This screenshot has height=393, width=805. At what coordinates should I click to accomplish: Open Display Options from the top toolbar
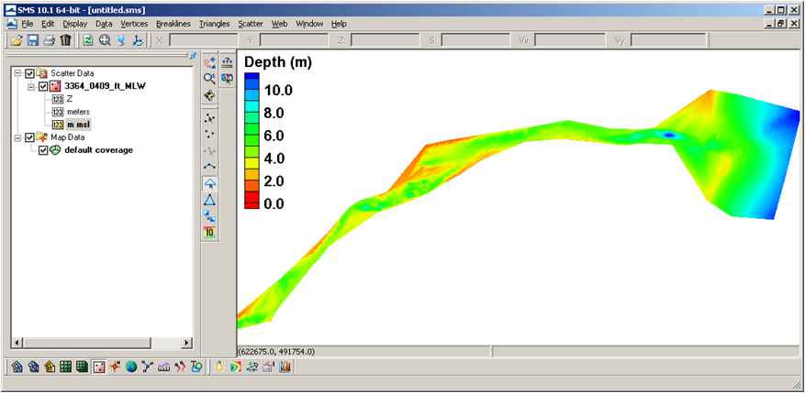coord(121,40)
